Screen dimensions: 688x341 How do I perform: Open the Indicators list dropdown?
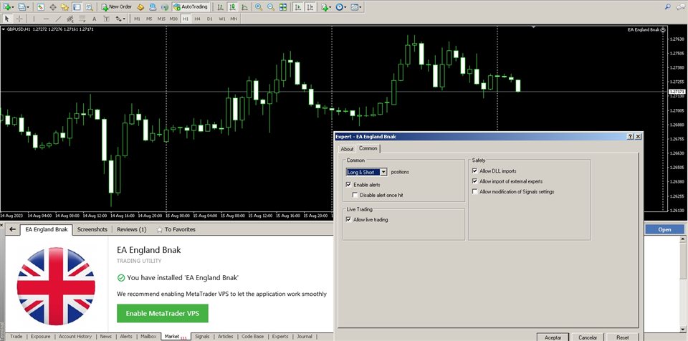tap(326, 7)
